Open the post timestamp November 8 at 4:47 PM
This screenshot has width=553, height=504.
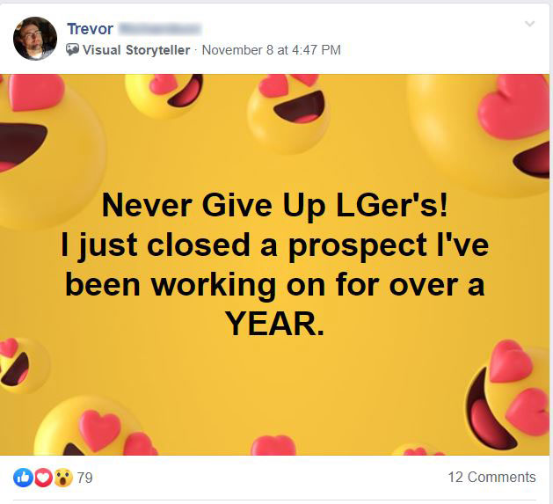(271, 50)
